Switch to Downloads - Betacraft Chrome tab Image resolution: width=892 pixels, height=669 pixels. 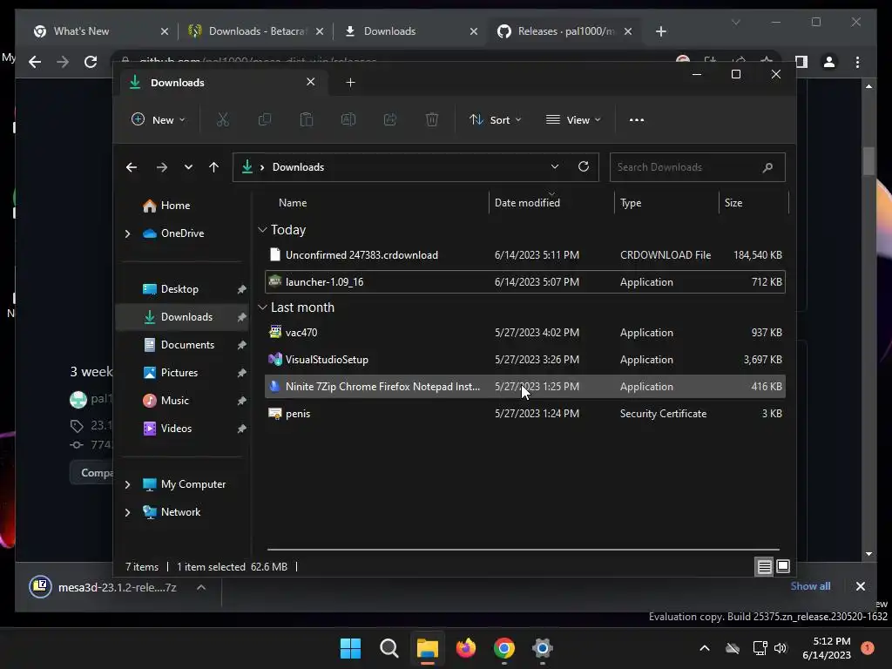click(x=257, y=31)
